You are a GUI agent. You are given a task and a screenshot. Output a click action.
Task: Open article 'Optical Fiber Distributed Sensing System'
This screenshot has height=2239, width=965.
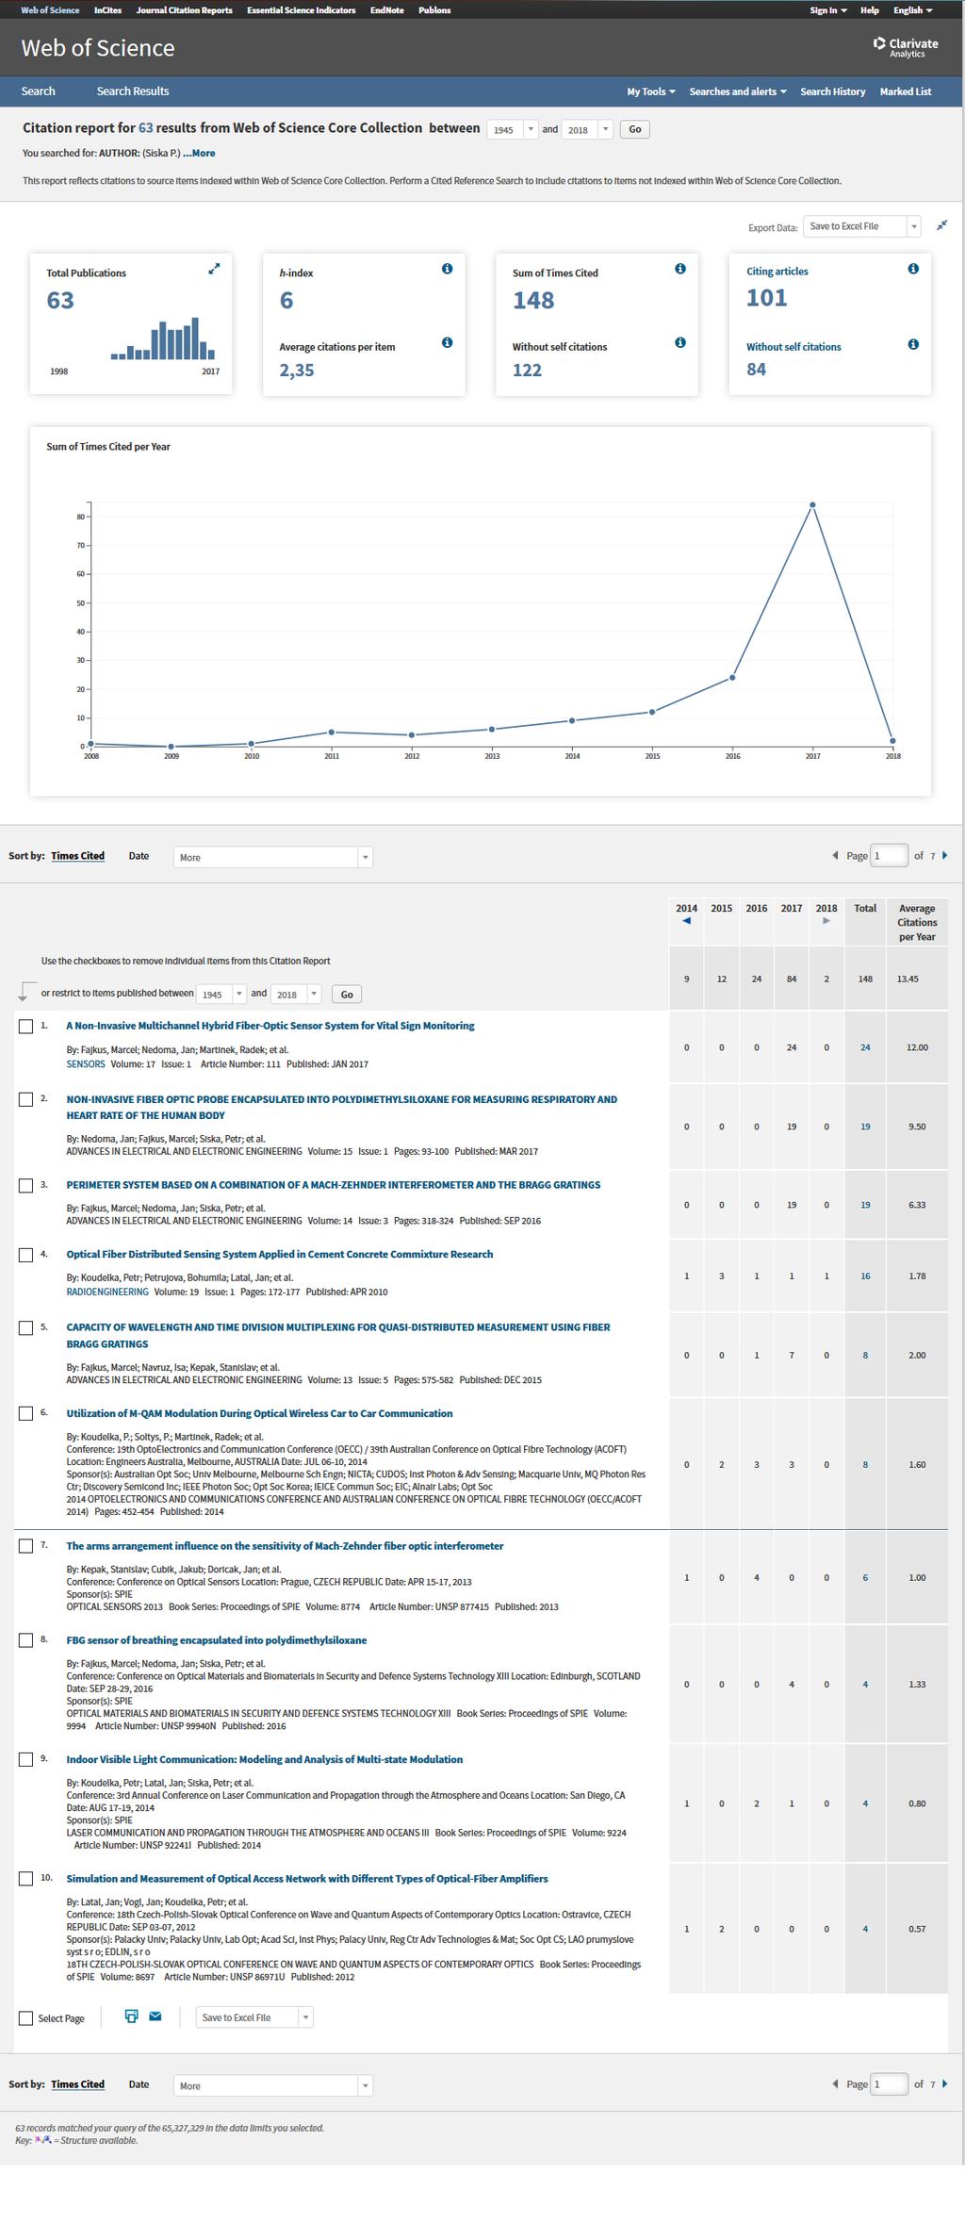[x=280, y=1255]
